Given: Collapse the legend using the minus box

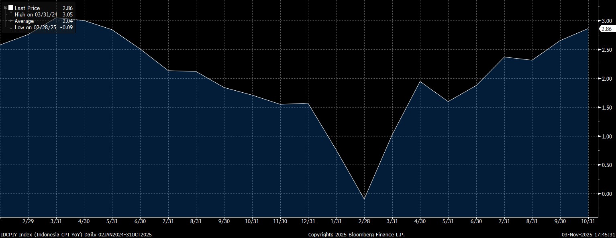Looking at the screenshot, I should (5, 8).
